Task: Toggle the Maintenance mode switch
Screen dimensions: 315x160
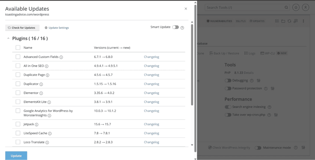Action: pos(258,148)
